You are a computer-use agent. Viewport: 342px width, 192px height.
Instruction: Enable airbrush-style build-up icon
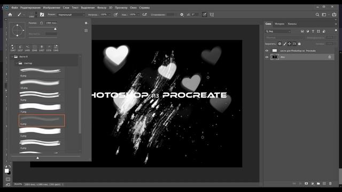(144, 14)
